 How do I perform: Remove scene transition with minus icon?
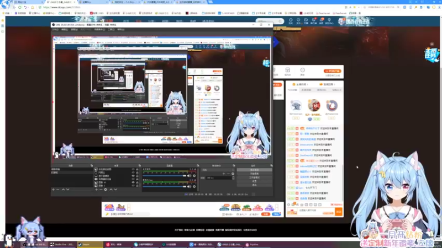pyautogui.click(x=228, y=174)
